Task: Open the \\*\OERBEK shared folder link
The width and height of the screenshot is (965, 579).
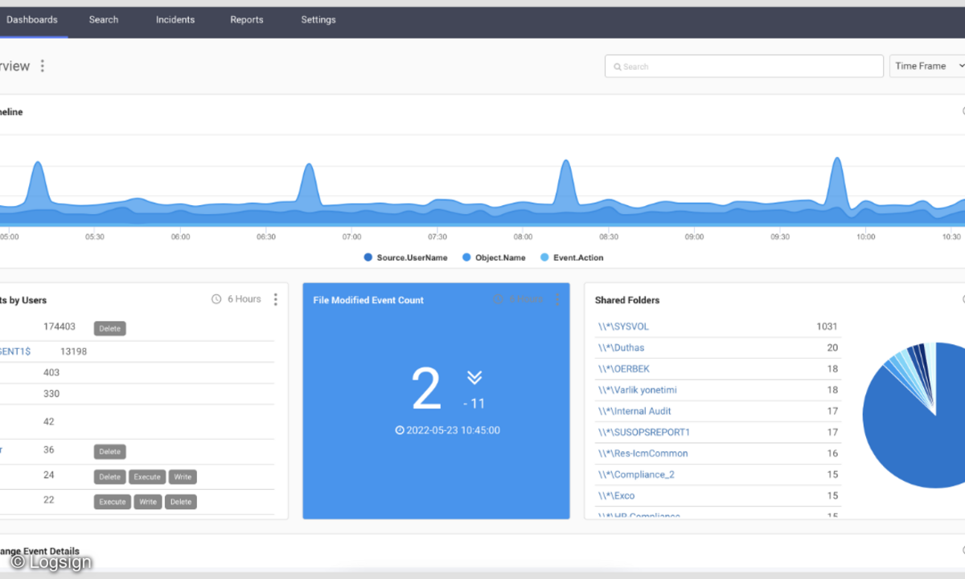Action: pos(623,368)
